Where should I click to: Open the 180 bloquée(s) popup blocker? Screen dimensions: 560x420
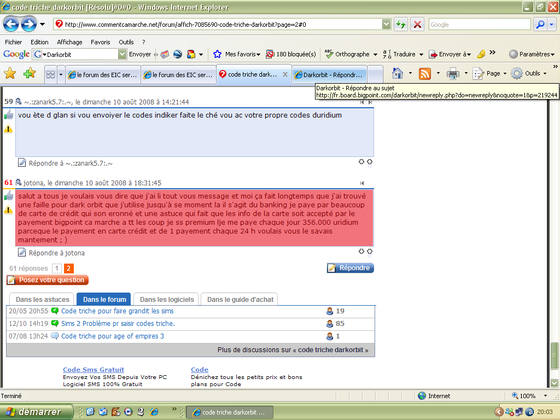point(291,54)
